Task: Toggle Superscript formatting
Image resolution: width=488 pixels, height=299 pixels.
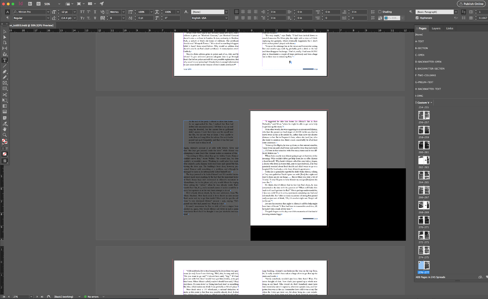Action: 89,12
